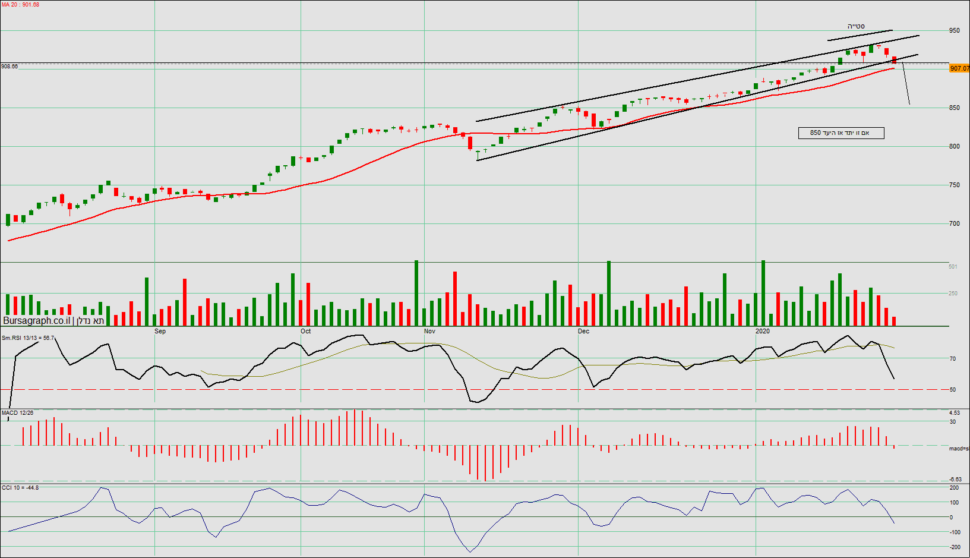Select the 250 volume axis label
The width and height of the screenshot is (970, 558).
point(953,294)
